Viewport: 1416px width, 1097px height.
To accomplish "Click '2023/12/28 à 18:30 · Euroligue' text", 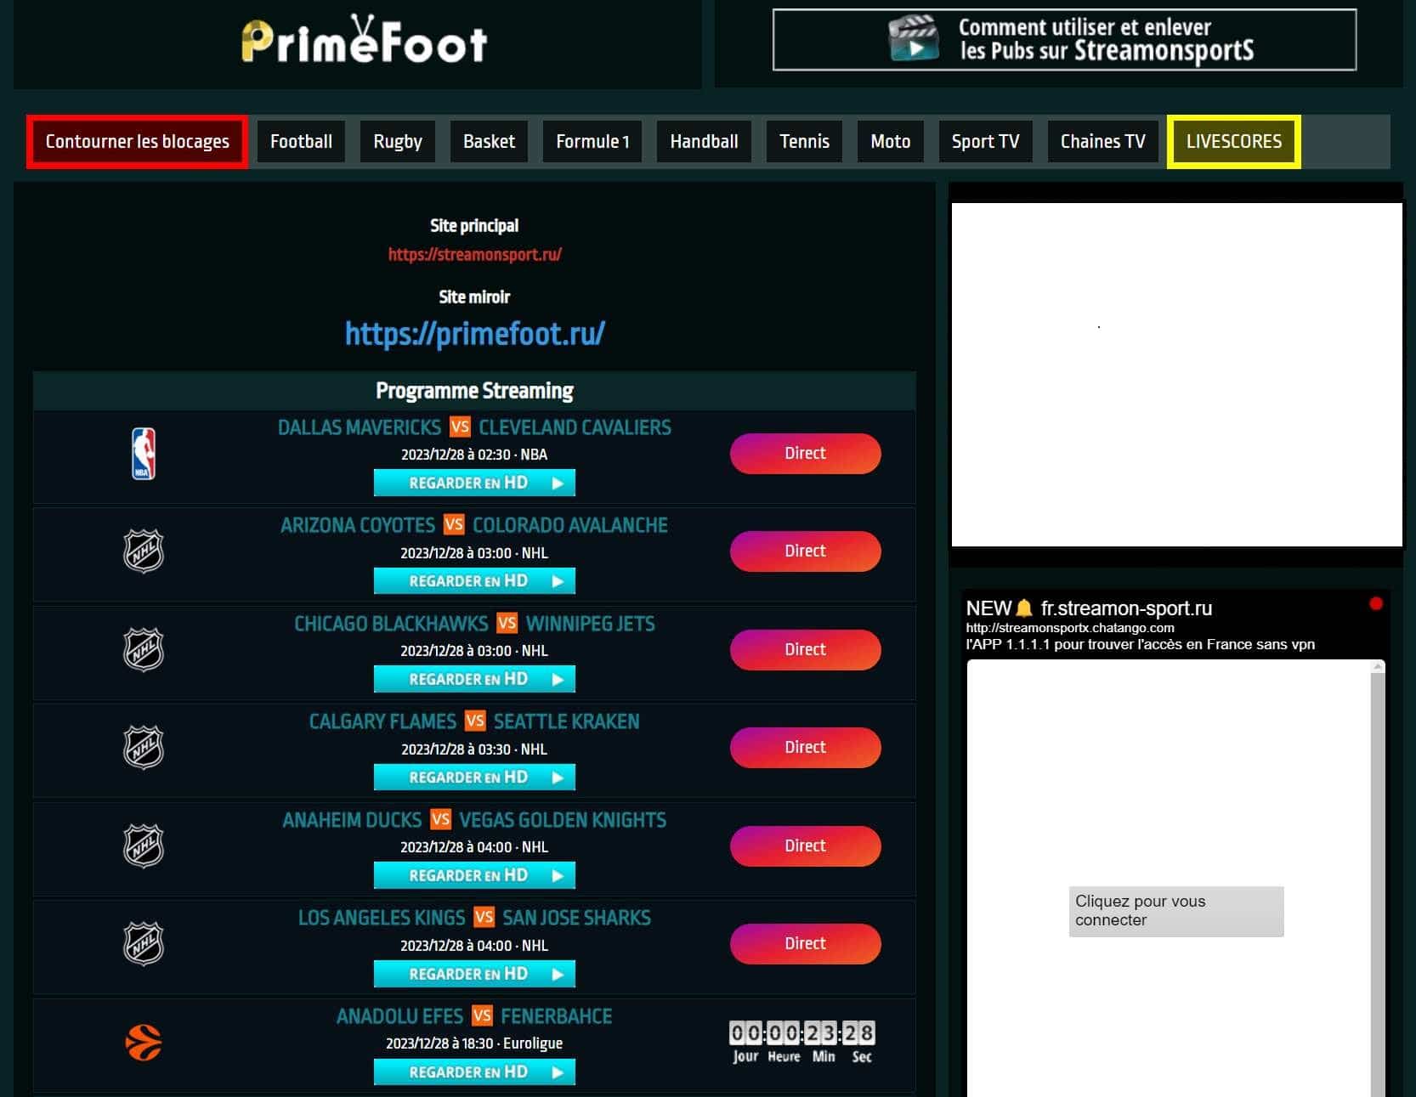I will tap(474, 1043).
